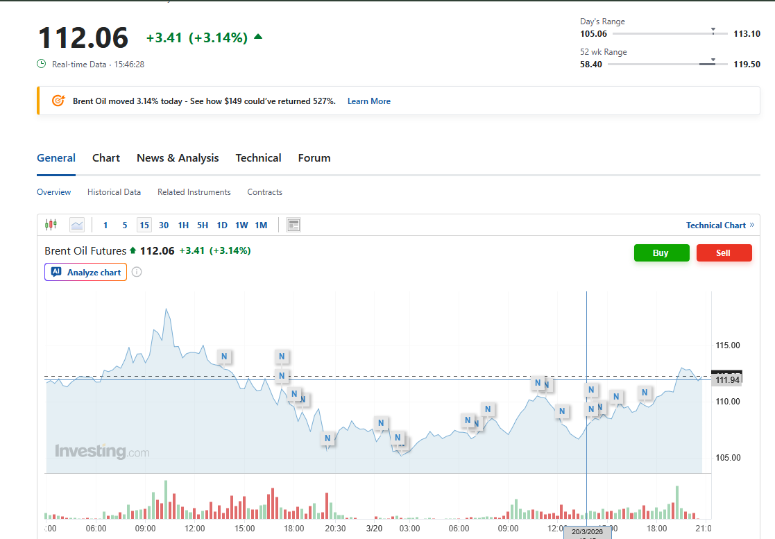Open the Historical Data sub-tab
The image size is (775, 539).
pos(114,192)
